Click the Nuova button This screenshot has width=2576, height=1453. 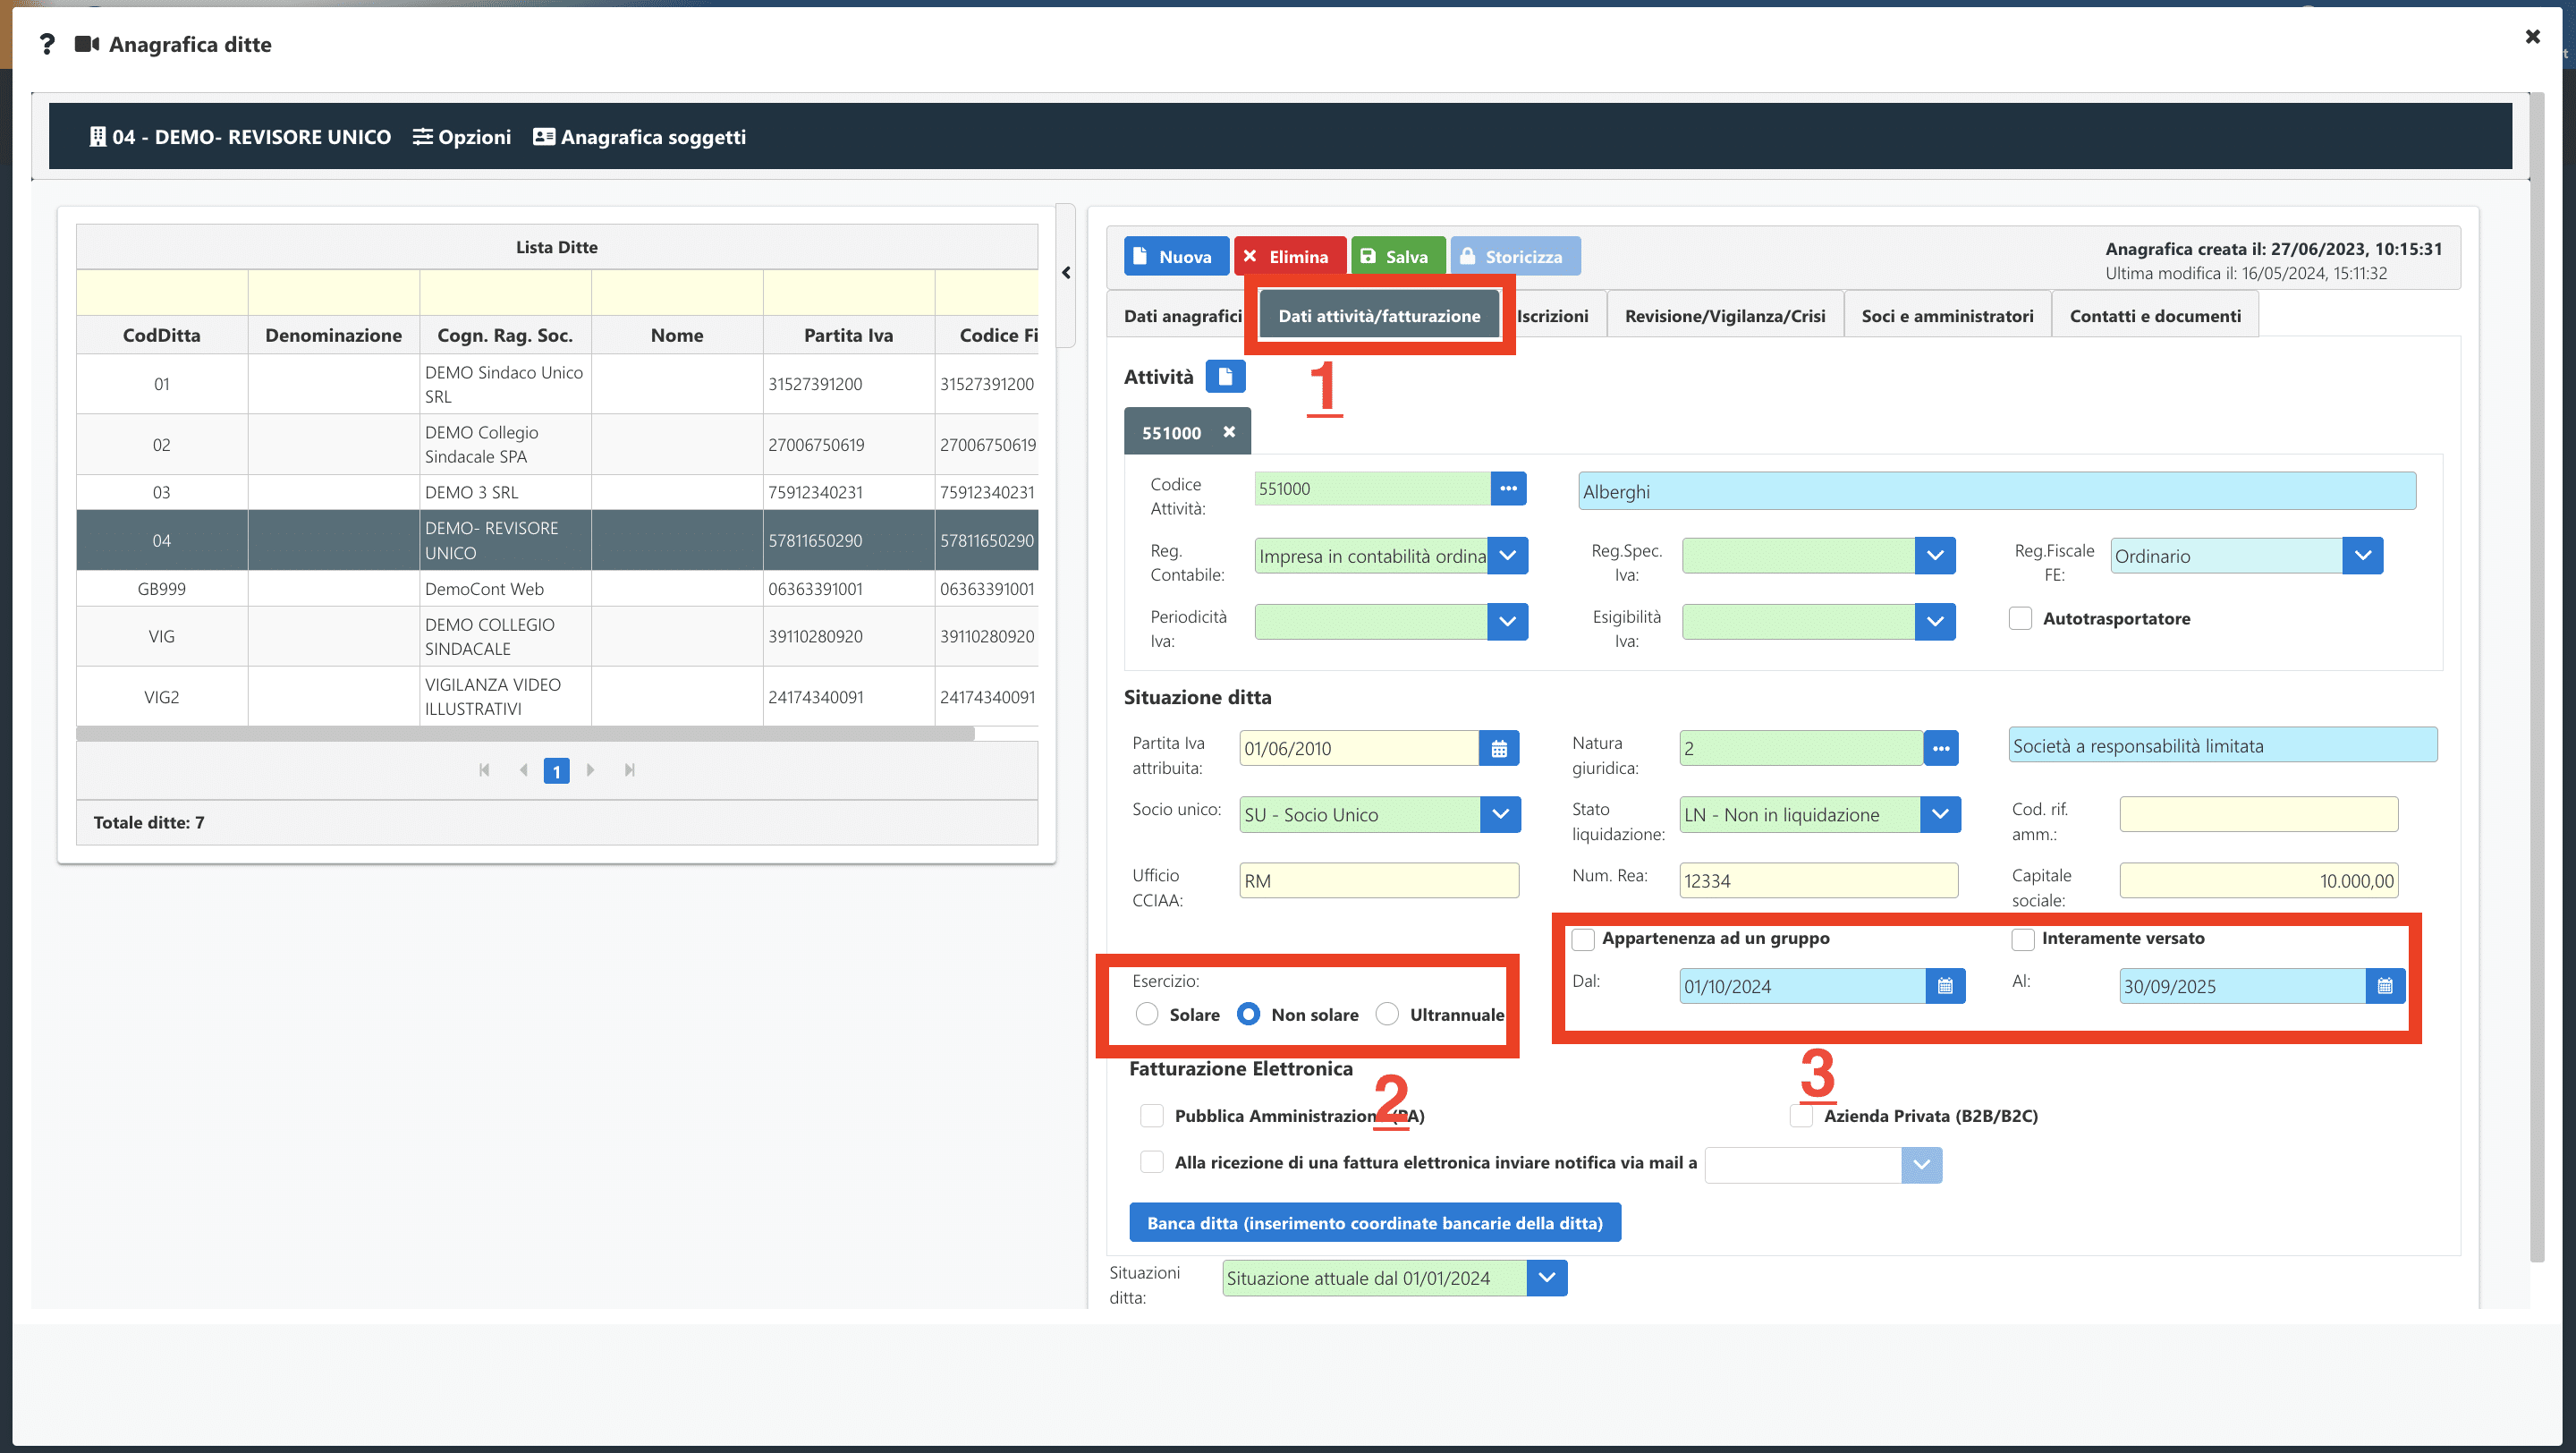pos(1176,256)
